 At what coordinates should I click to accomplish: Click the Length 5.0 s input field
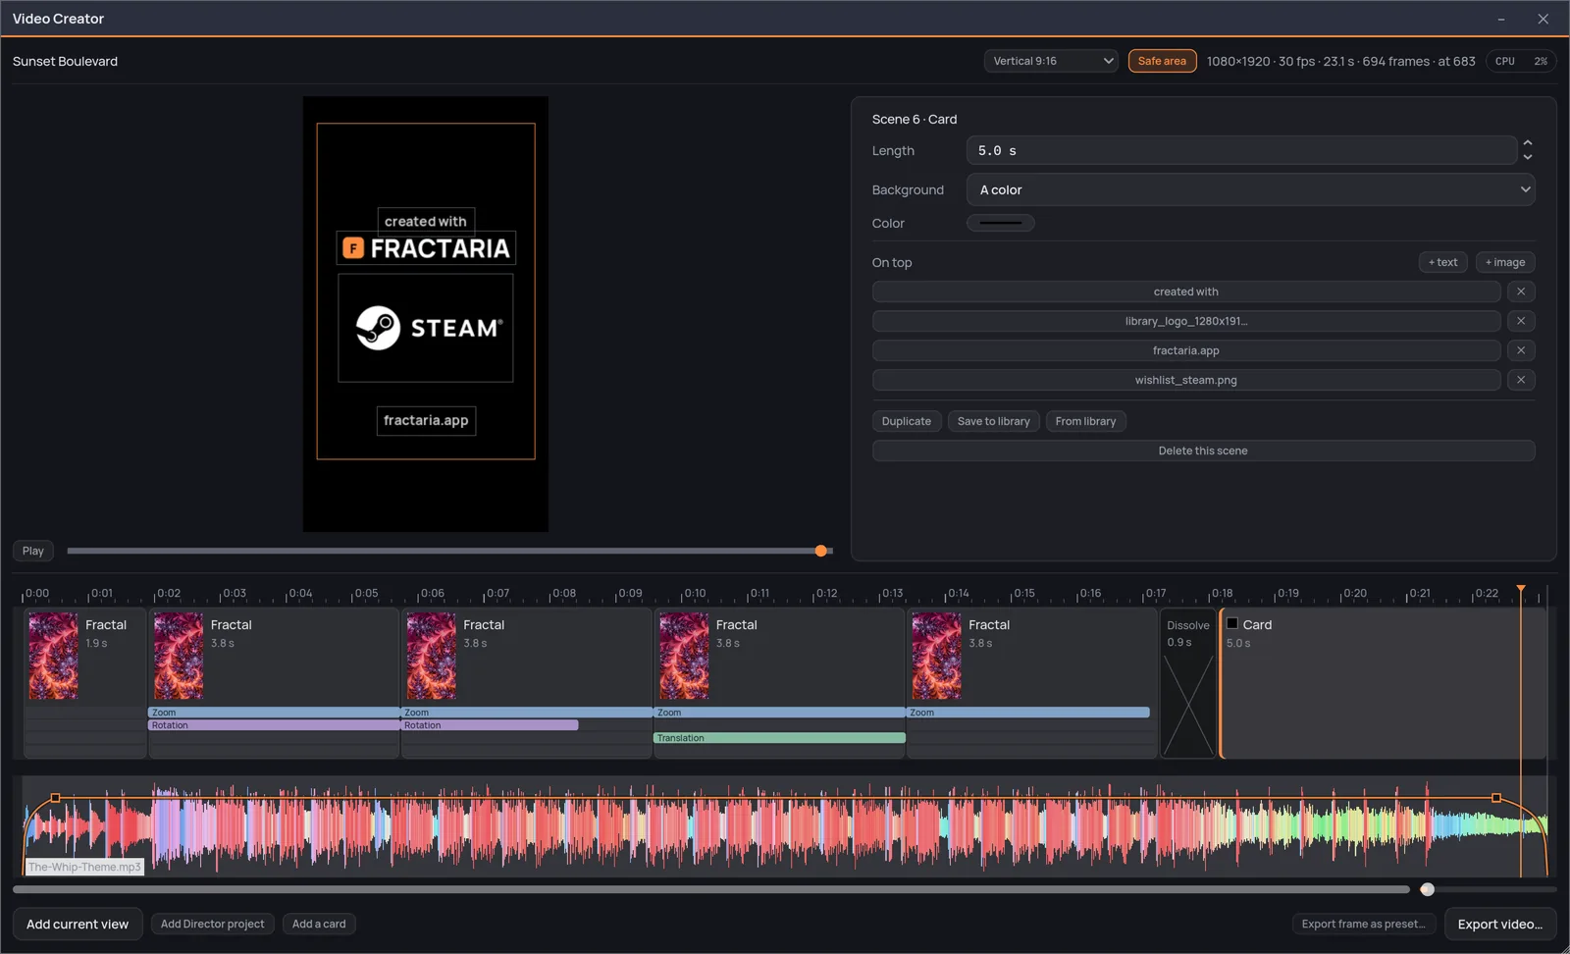point(1241,150)
